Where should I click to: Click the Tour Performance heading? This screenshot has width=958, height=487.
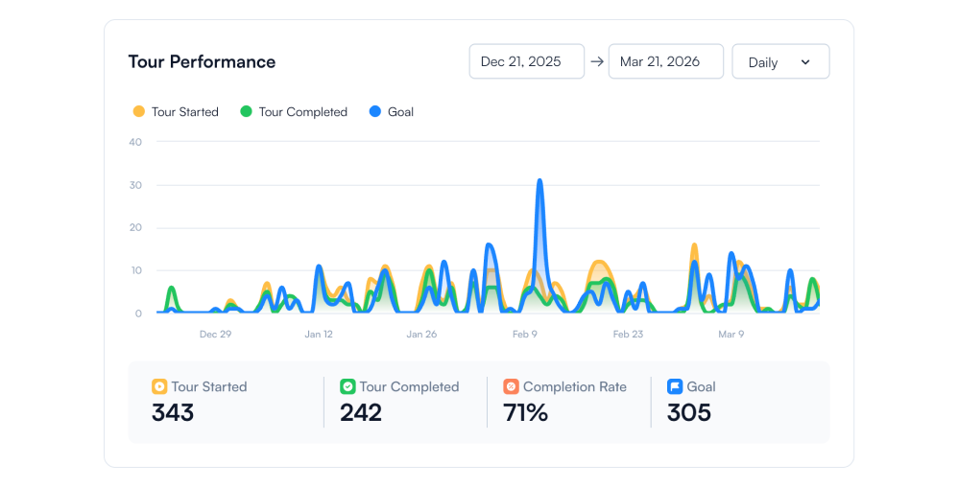pyautogui.click(x=202, y=61)
